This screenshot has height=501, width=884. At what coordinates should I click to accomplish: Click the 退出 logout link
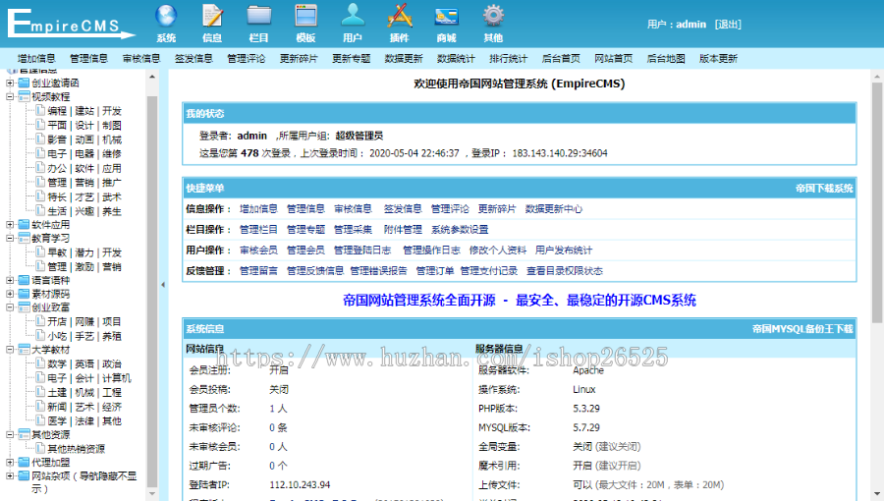coord(728,25)
